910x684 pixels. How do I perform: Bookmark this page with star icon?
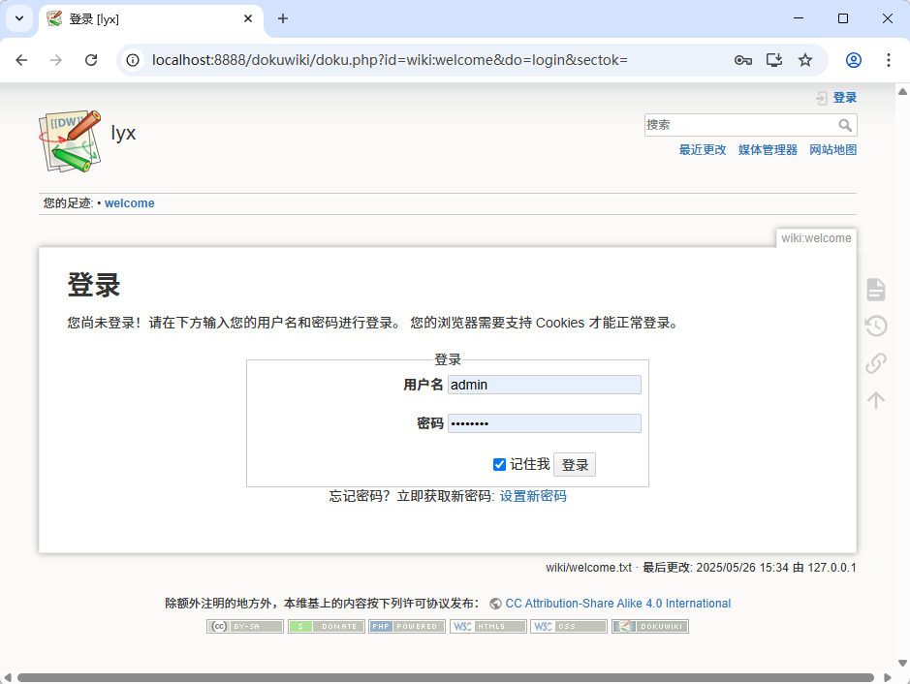coord(805,60)
